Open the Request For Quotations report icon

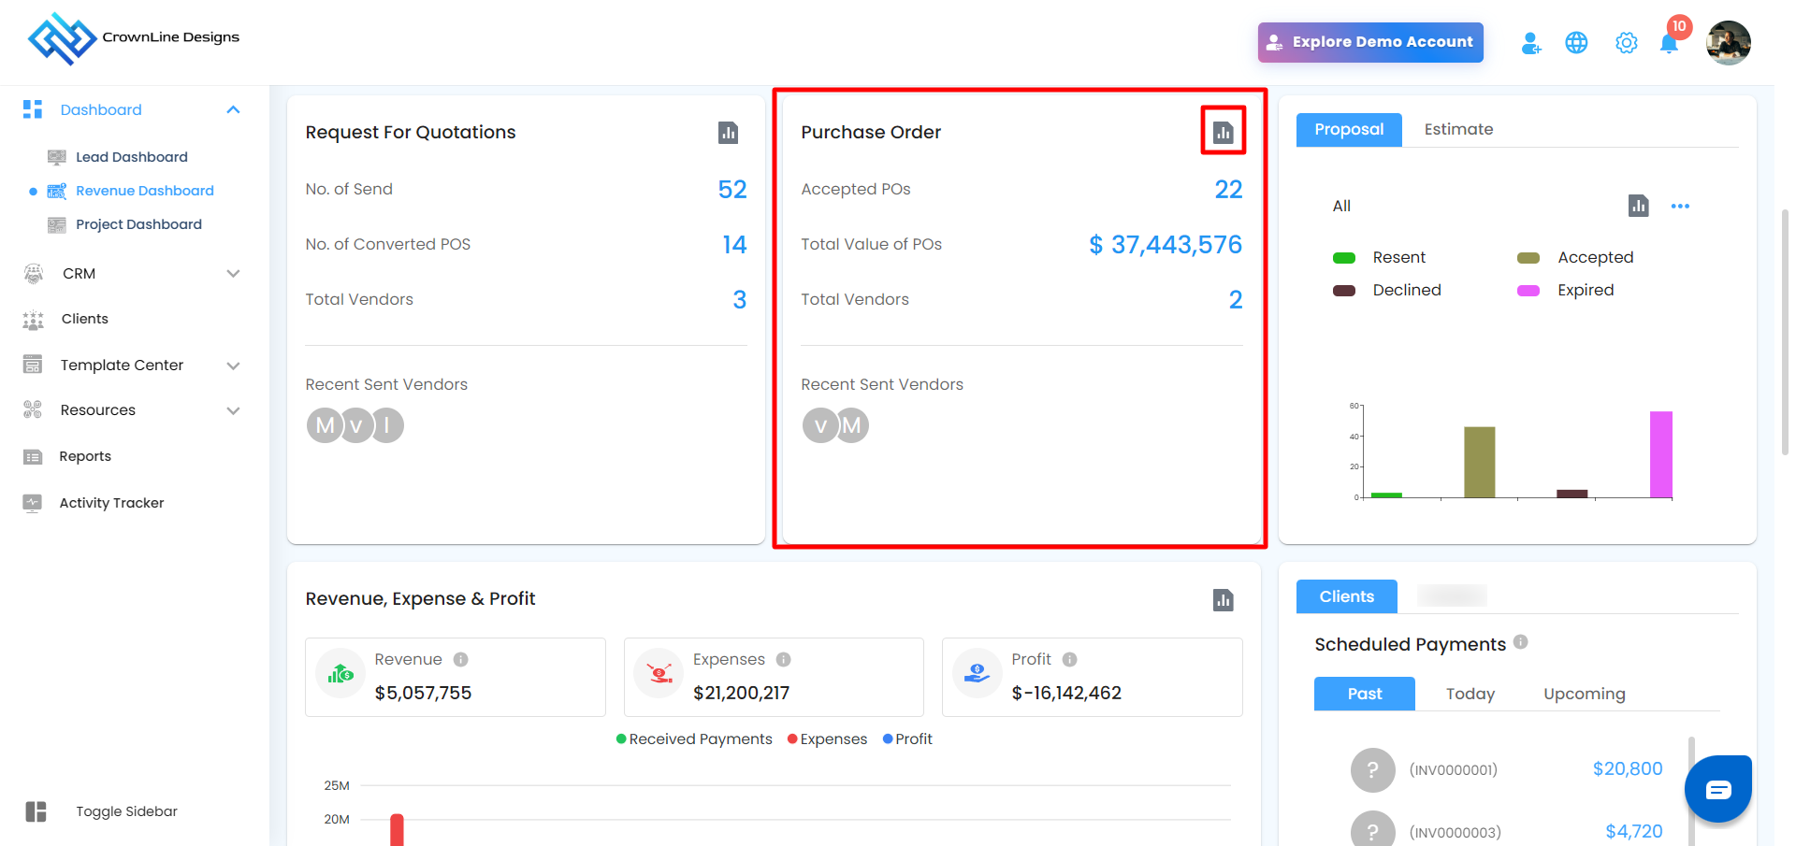(728, 133)
